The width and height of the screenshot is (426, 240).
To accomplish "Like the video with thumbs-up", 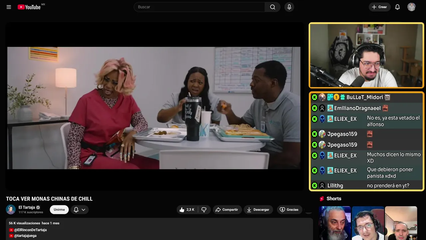I will [187, 210].
